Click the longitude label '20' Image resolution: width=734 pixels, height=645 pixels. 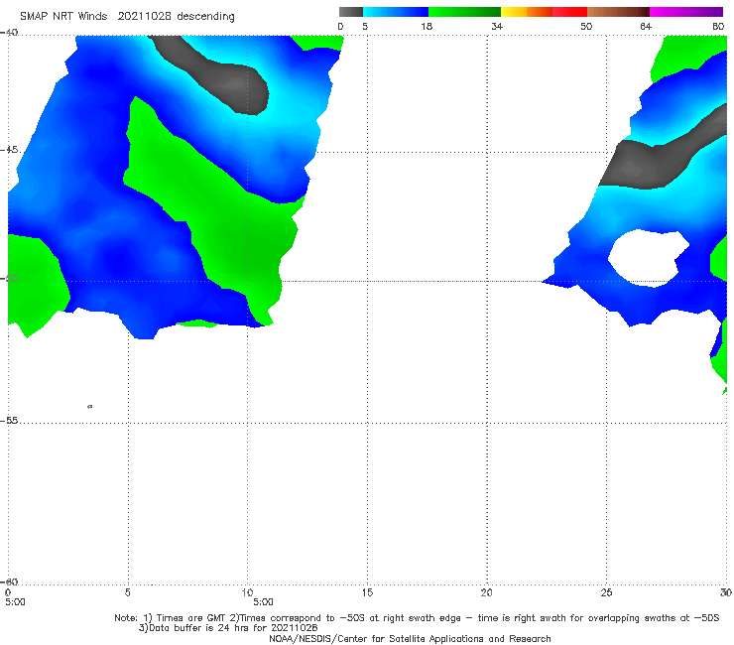(x=487, y=592)
